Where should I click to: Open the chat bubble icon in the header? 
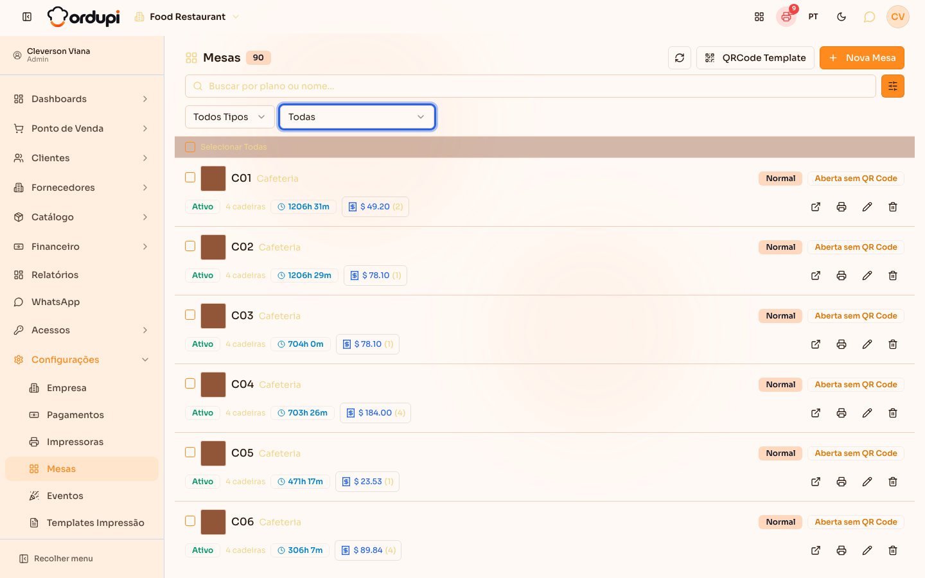pos(869,17)
